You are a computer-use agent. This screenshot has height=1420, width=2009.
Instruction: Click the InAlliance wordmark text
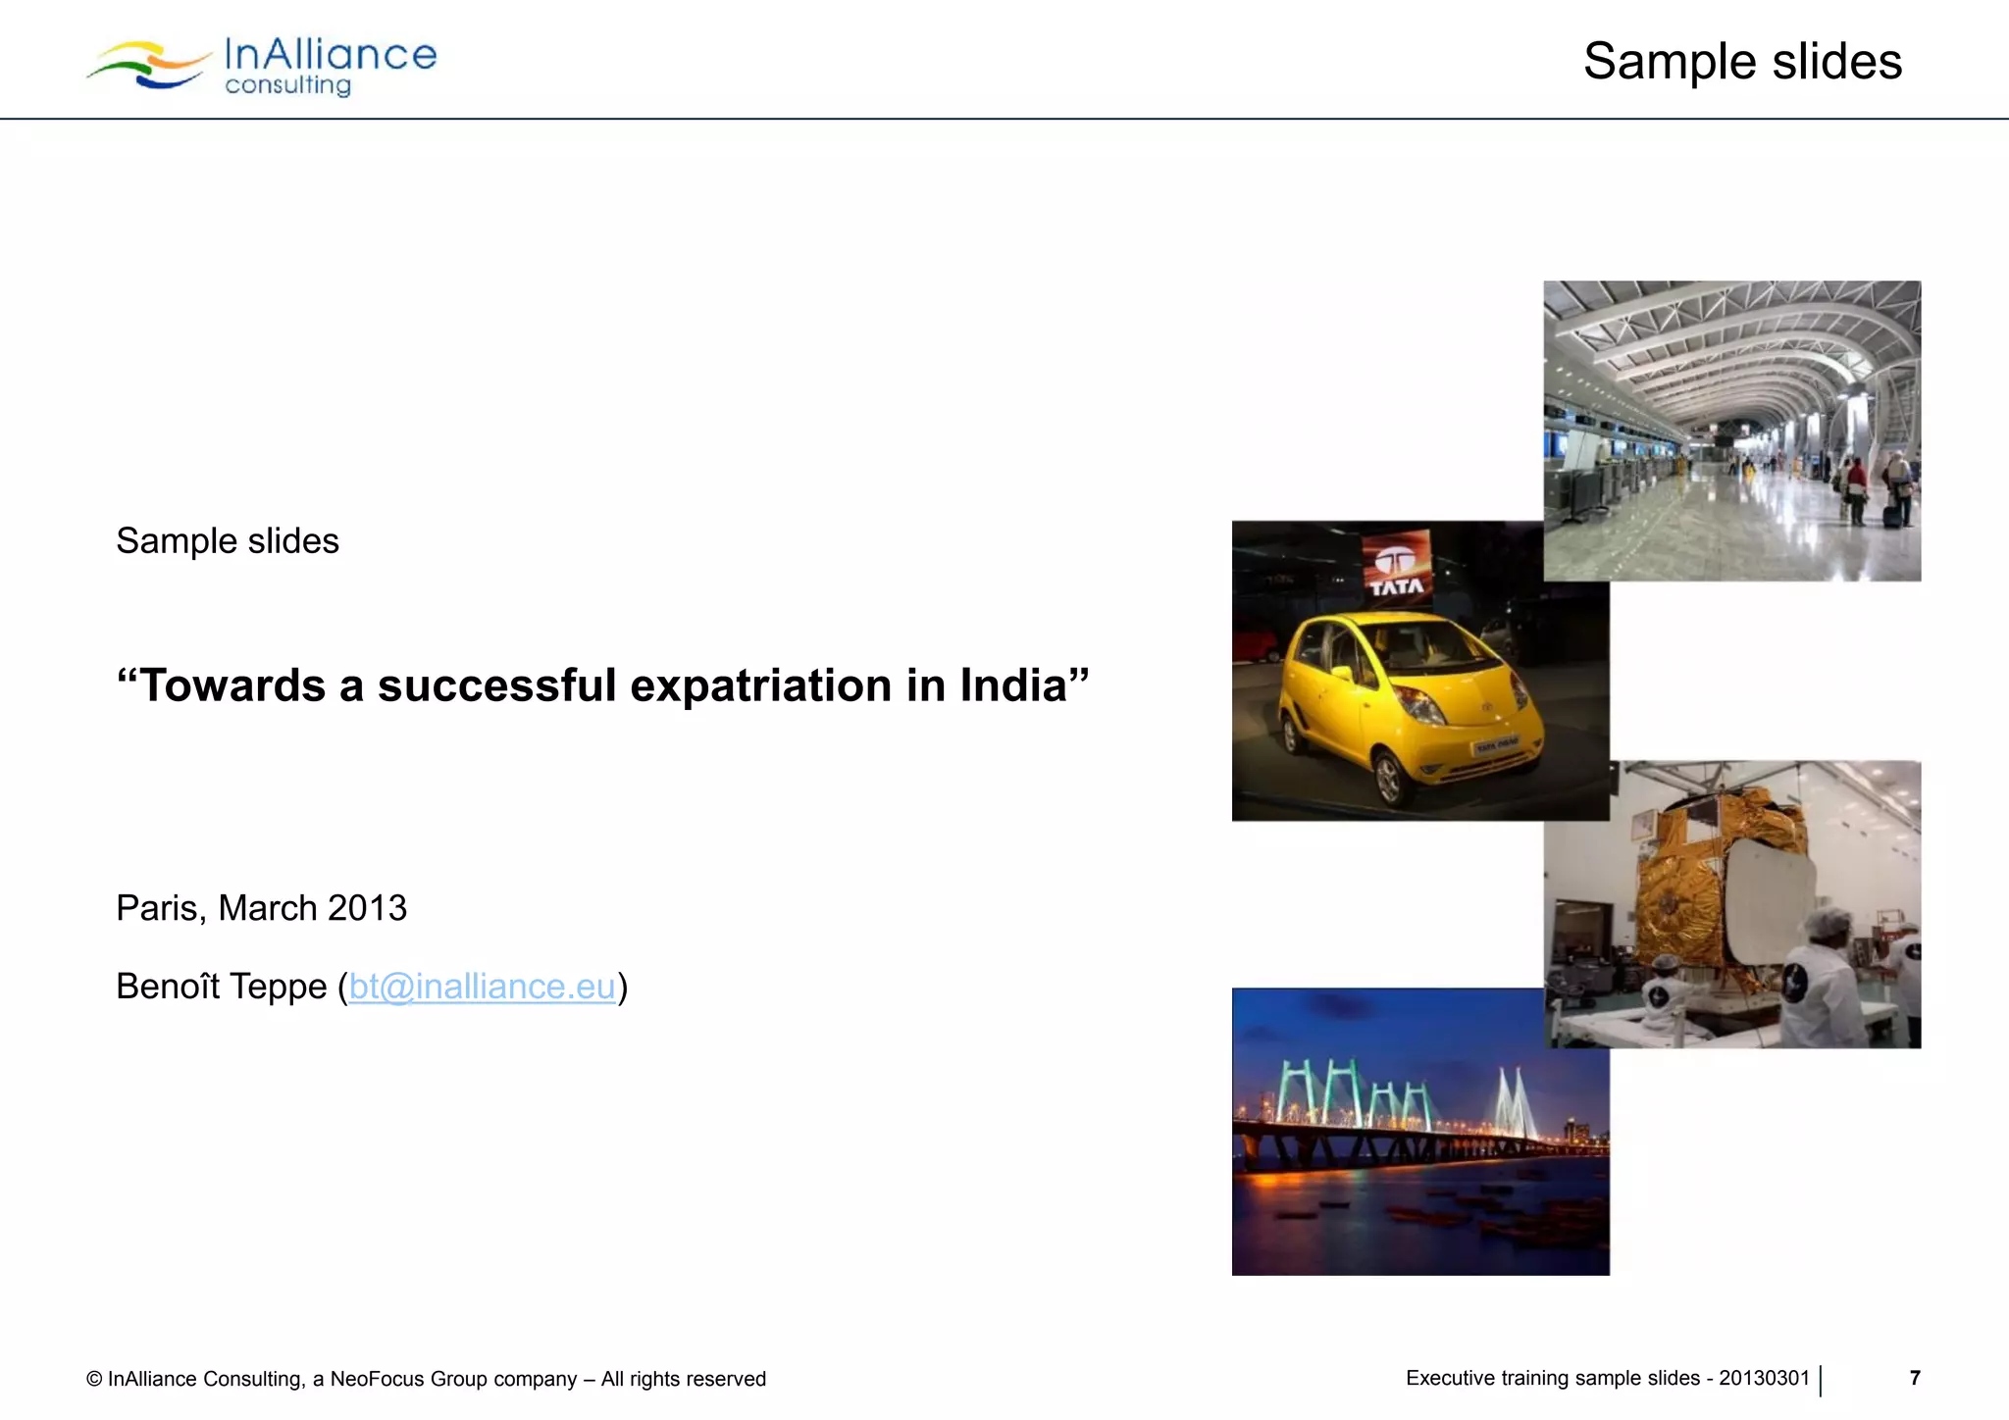pyautogui.click(x=331, y=54)
